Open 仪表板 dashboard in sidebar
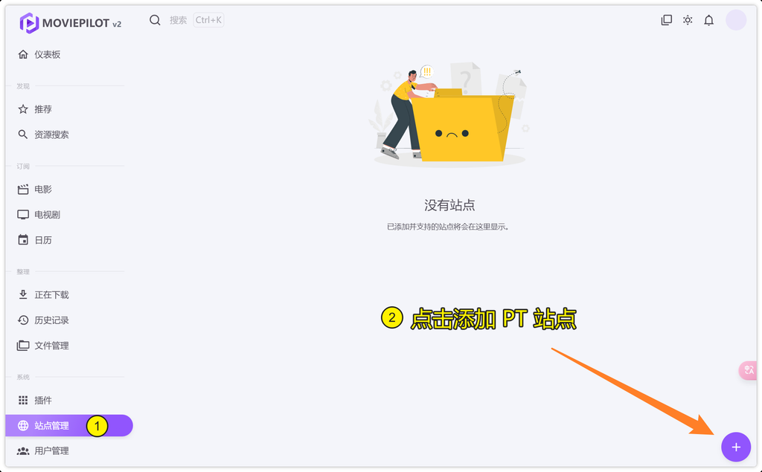Screen dimensions: 762x472 (47, 54)
